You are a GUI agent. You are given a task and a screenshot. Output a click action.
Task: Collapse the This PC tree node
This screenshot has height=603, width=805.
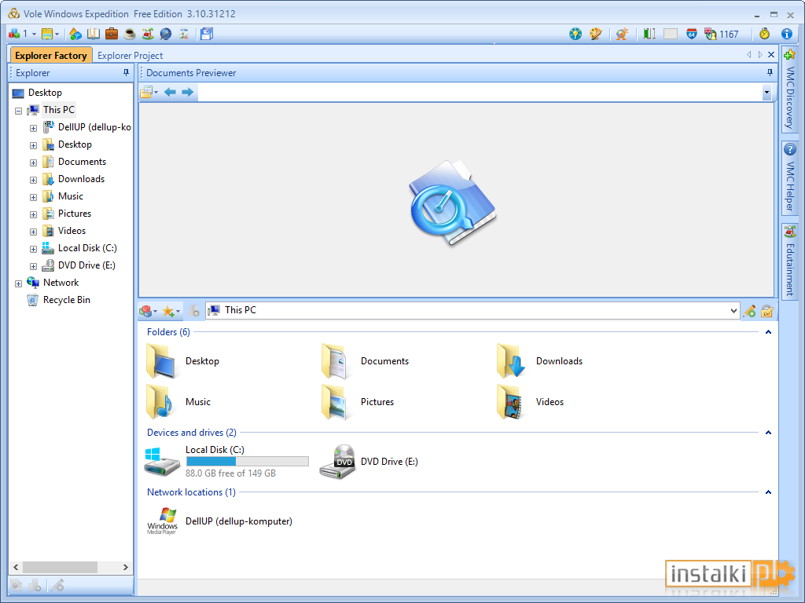click(19, 111)
